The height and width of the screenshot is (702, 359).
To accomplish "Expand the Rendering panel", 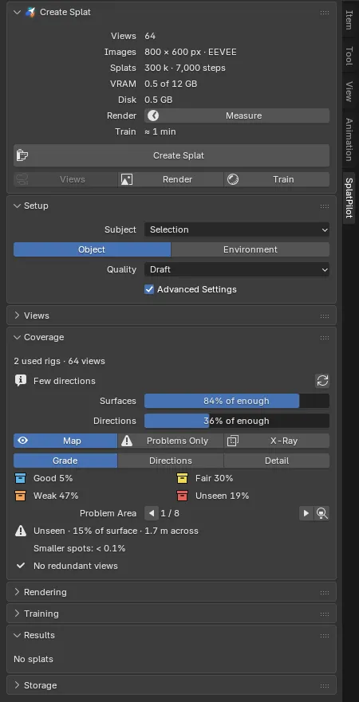I will tap(17, 592).
